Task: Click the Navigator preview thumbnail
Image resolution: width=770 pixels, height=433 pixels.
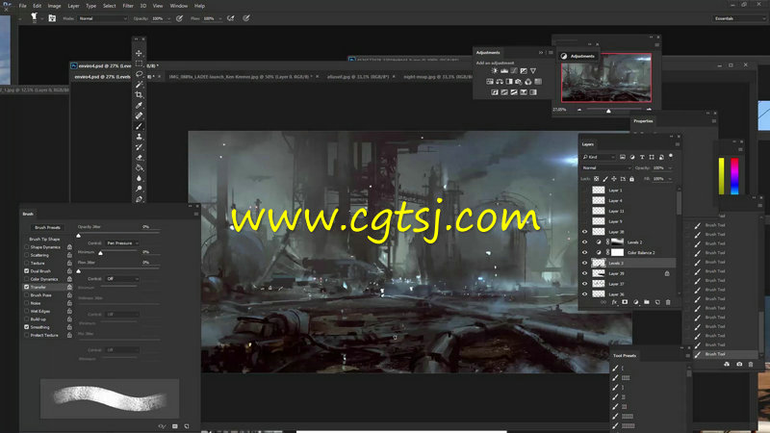Action: point(606,78)
